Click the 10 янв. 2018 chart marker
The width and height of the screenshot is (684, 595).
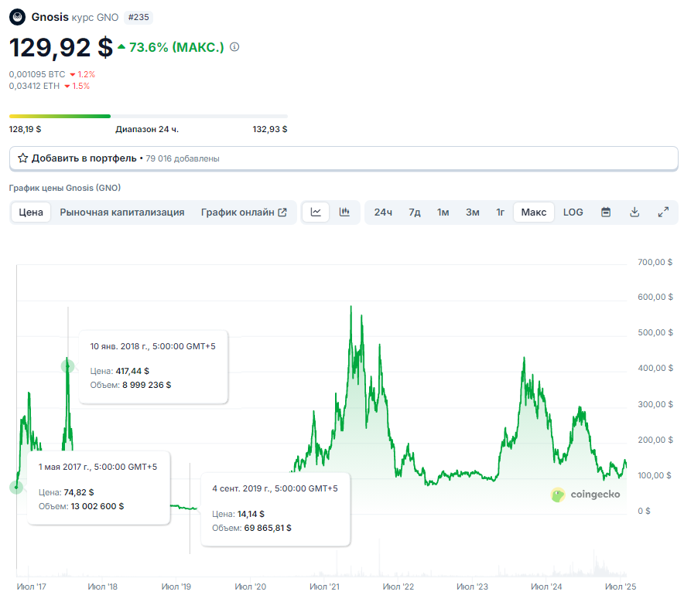[x=68, y=366]
